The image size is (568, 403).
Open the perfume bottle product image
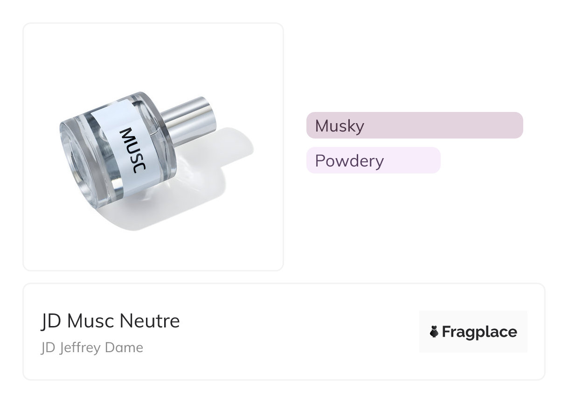tap(153, 146)
